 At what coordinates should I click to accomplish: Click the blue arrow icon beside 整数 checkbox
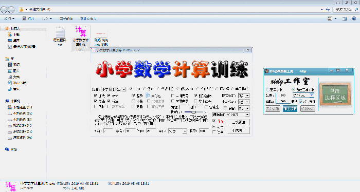pyautogui.click(x=148, y=95)
